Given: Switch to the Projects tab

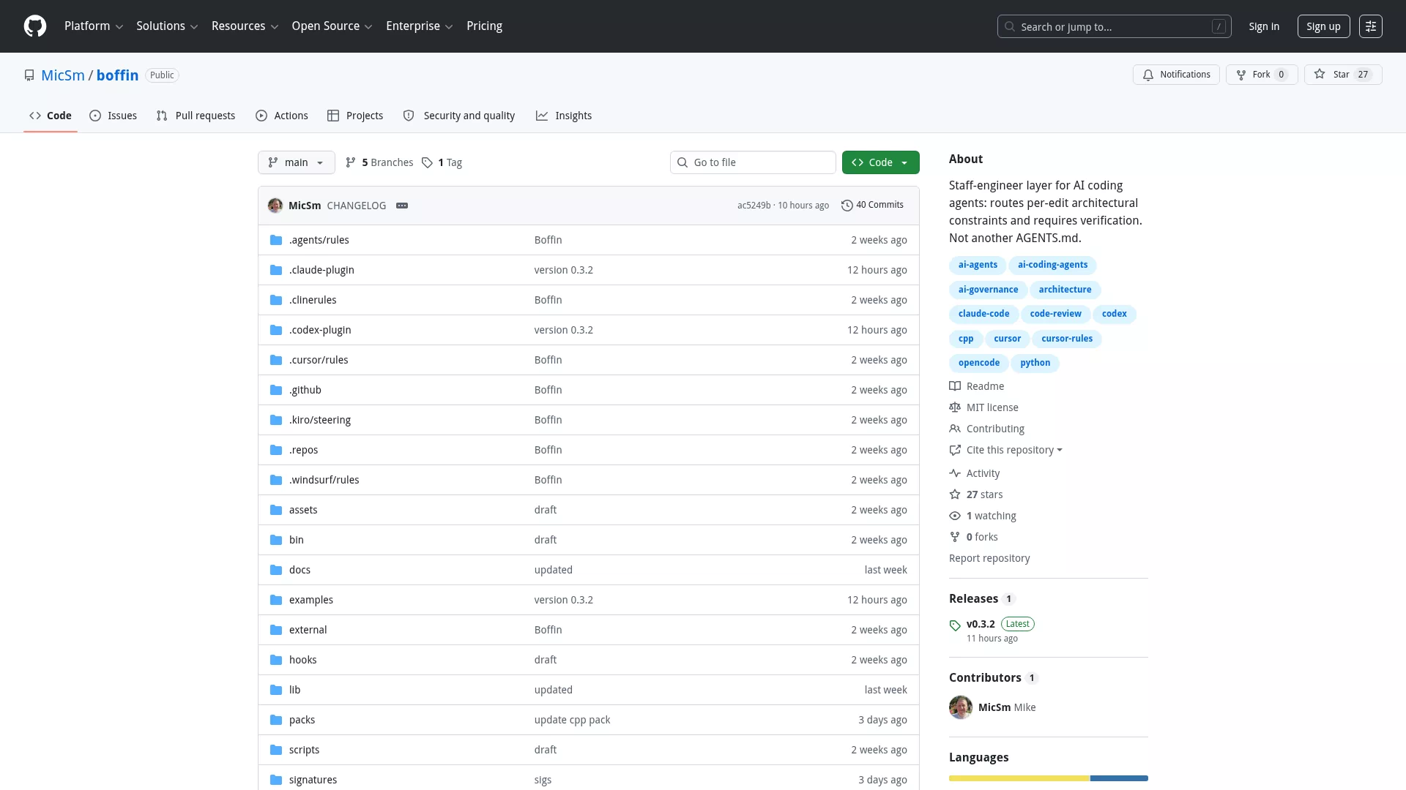Looking at the screenshot, I should [355, 116].
